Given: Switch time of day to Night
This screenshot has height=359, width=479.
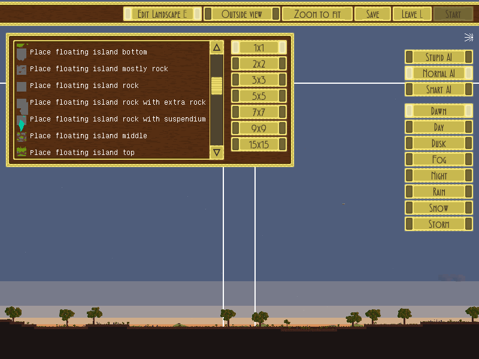Looking at the screenshot, I should tap(439, 175).
